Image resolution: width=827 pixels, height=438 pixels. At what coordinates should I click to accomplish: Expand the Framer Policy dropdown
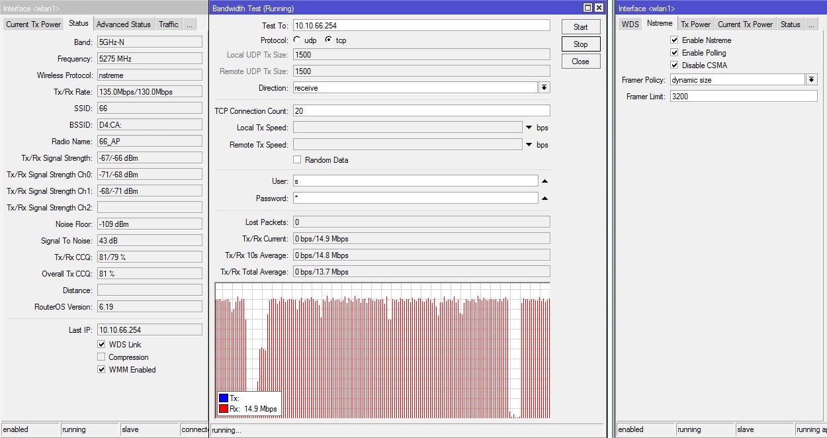coord(812,80)
